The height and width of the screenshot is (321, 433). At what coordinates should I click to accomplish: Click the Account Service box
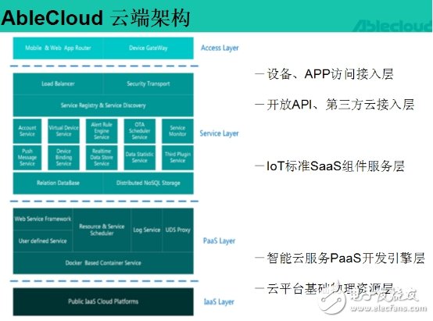pos(27,131)
